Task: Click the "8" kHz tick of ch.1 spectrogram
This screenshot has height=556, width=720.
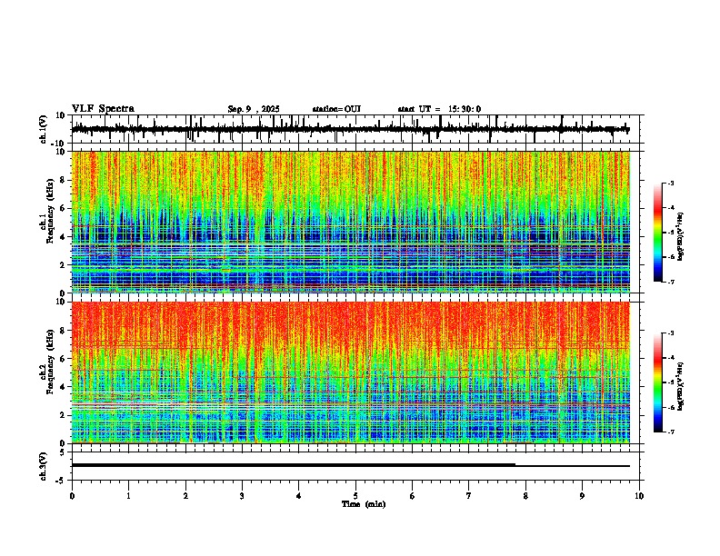Action: coord(64,180)
